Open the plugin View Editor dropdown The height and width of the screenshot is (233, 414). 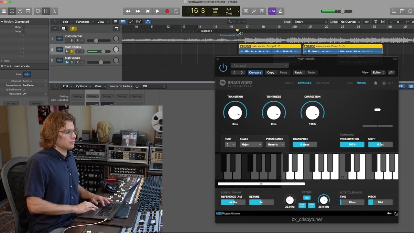coord(379,72)
